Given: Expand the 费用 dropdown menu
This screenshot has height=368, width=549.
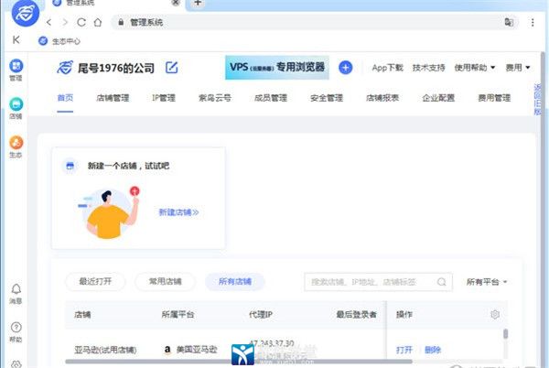Looking at the screenshot, I should 517,68.
